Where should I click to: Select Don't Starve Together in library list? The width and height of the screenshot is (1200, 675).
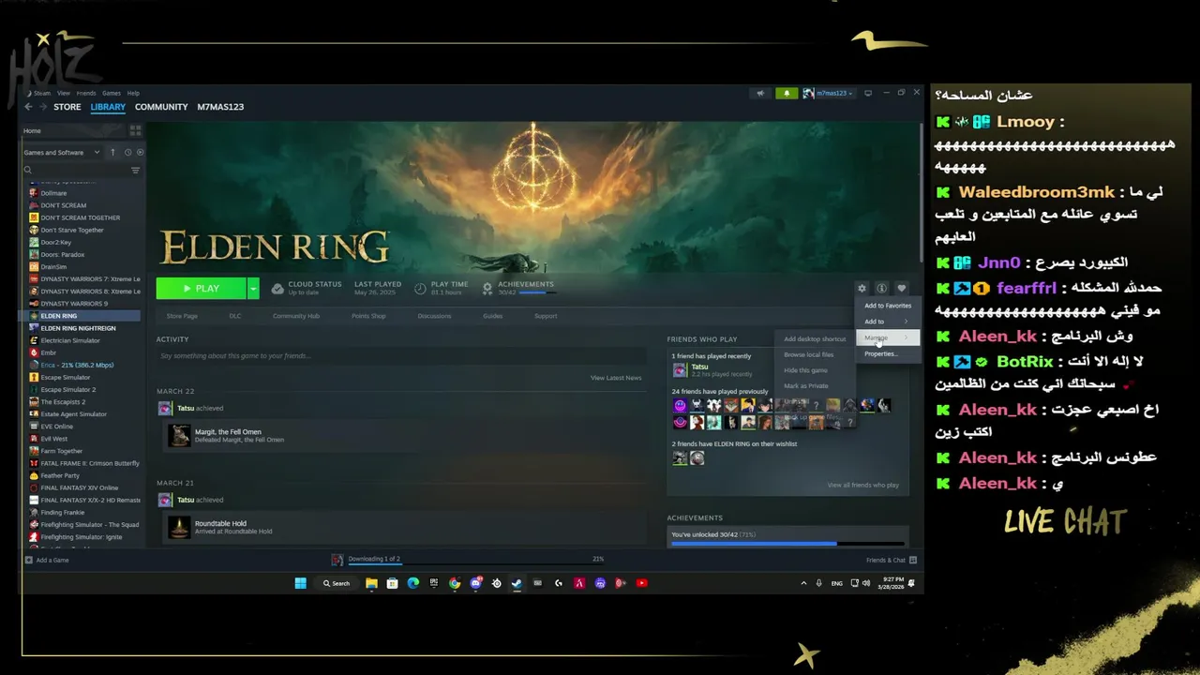[x=72, y=230]
